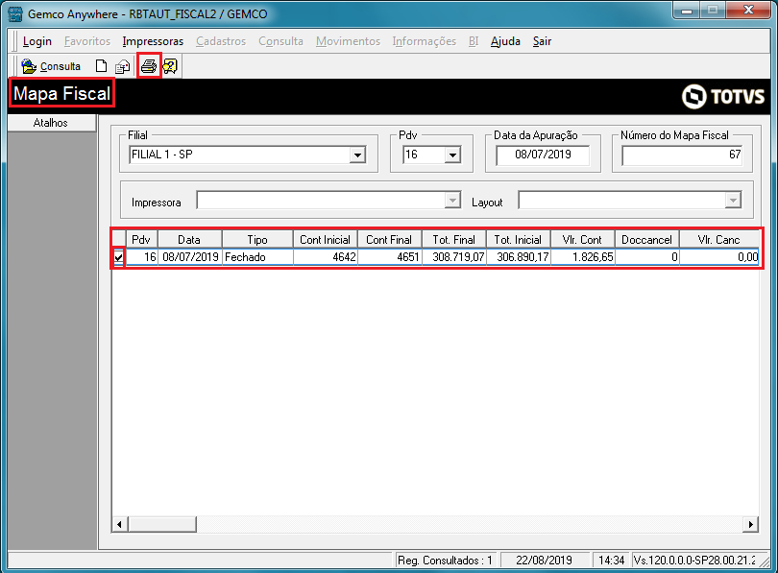
Task: Click the version Vs.120.0.0.0 status text
Action: point(694,561)
